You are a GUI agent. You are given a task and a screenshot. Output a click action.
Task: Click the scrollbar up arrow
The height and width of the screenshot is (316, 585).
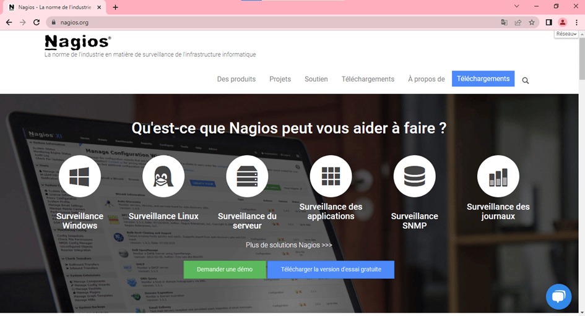582,34
